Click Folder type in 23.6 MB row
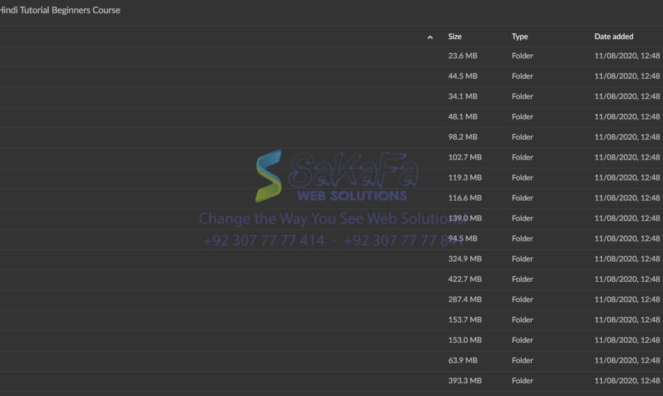This screenshot has width=663, height=396. (x=522, y=56)
